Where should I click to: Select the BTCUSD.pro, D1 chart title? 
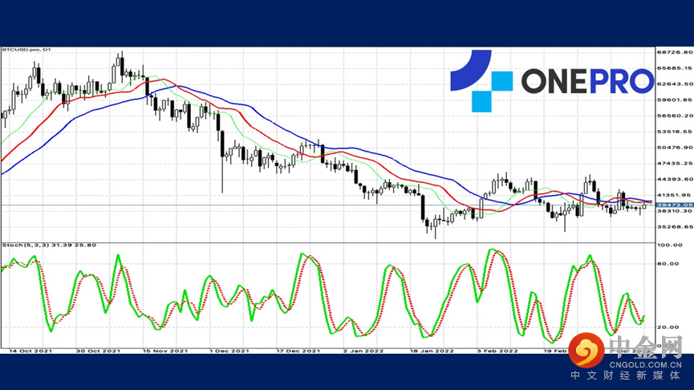click(26, 50)
